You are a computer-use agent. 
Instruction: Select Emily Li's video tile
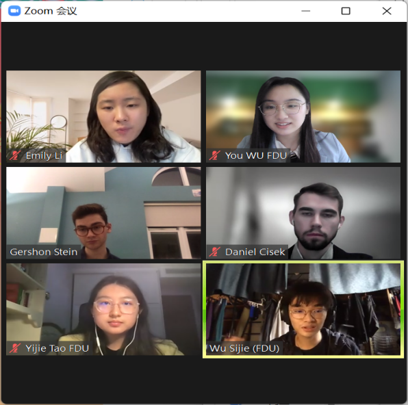tap(103, 116)
